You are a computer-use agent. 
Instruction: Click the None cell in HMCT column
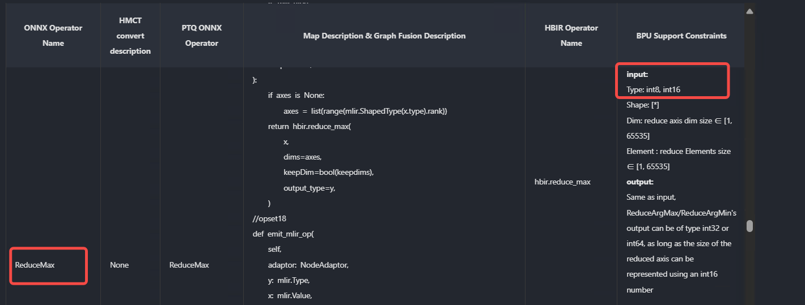[119, 265]
